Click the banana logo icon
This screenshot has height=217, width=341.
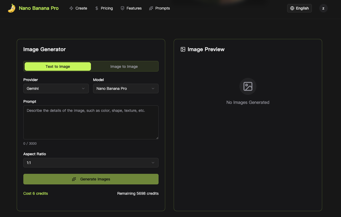click(x=11, y=8)
